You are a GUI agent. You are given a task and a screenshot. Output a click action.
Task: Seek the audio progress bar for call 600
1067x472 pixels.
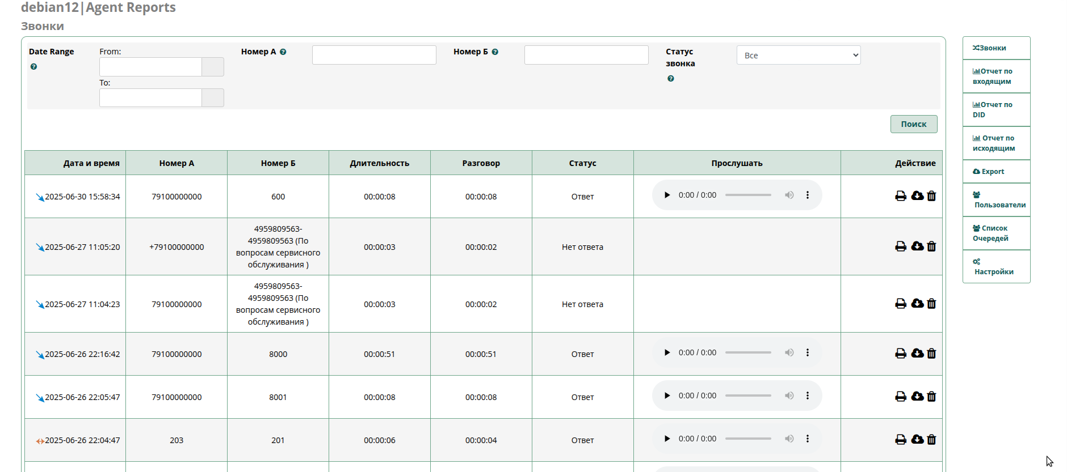click(x=748, y=195)
